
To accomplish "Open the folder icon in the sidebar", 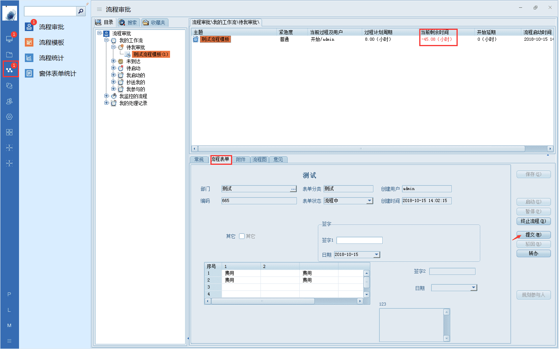I will (x=9, y=55).
